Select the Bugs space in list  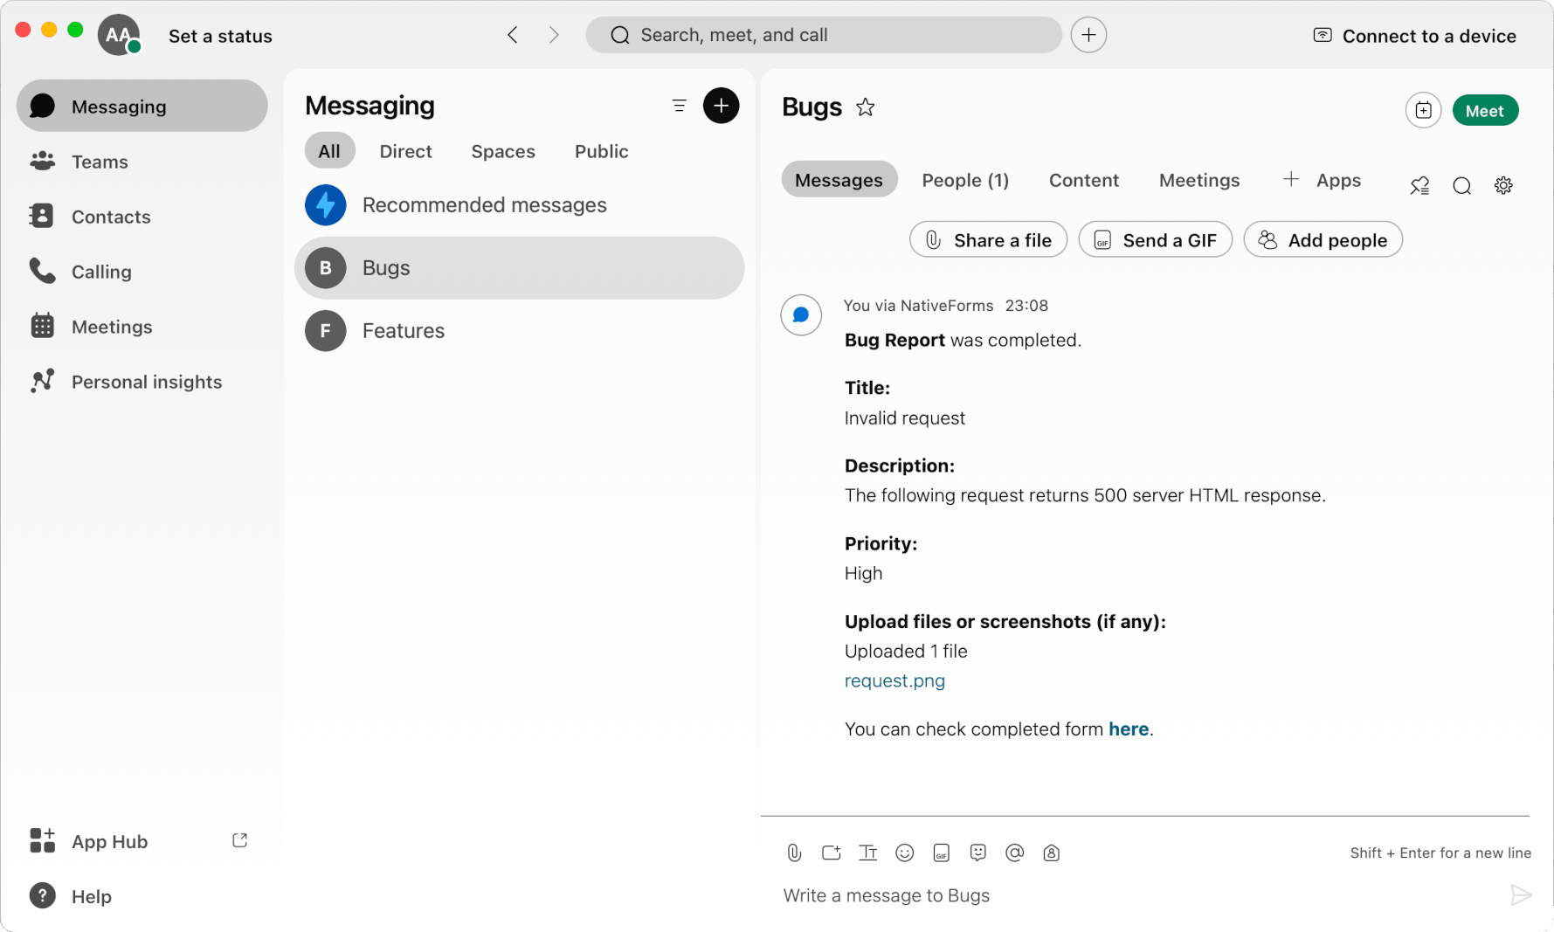(x=520, y=268)
